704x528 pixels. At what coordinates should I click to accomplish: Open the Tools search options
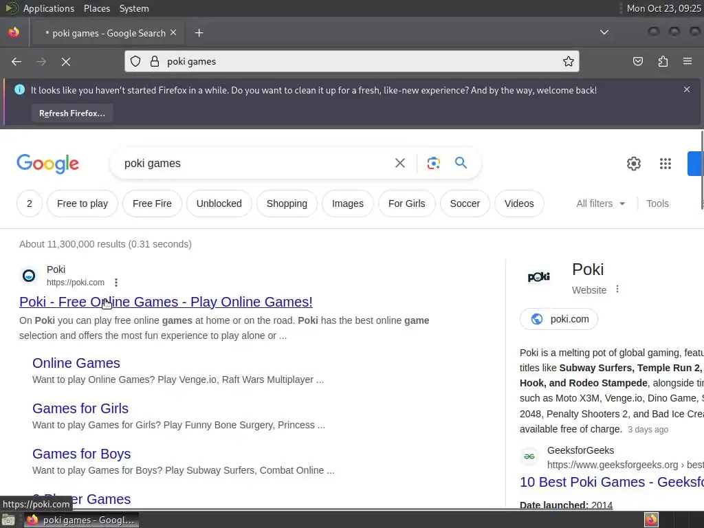click(x=657, y=203)
